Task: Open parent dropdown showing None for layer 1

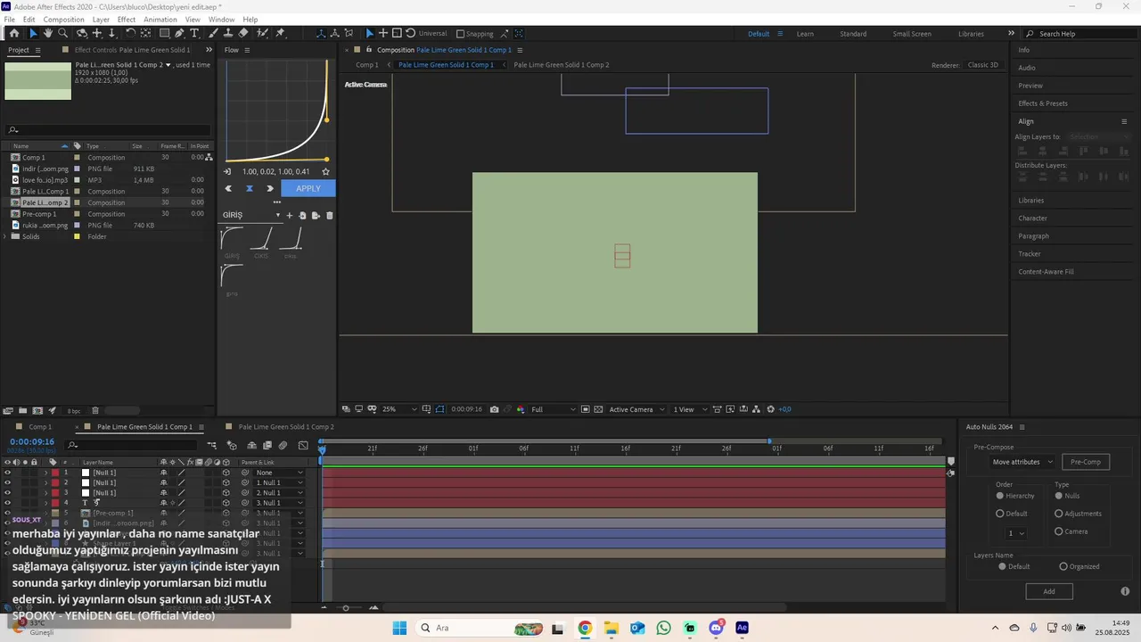Action: (279, 473)
